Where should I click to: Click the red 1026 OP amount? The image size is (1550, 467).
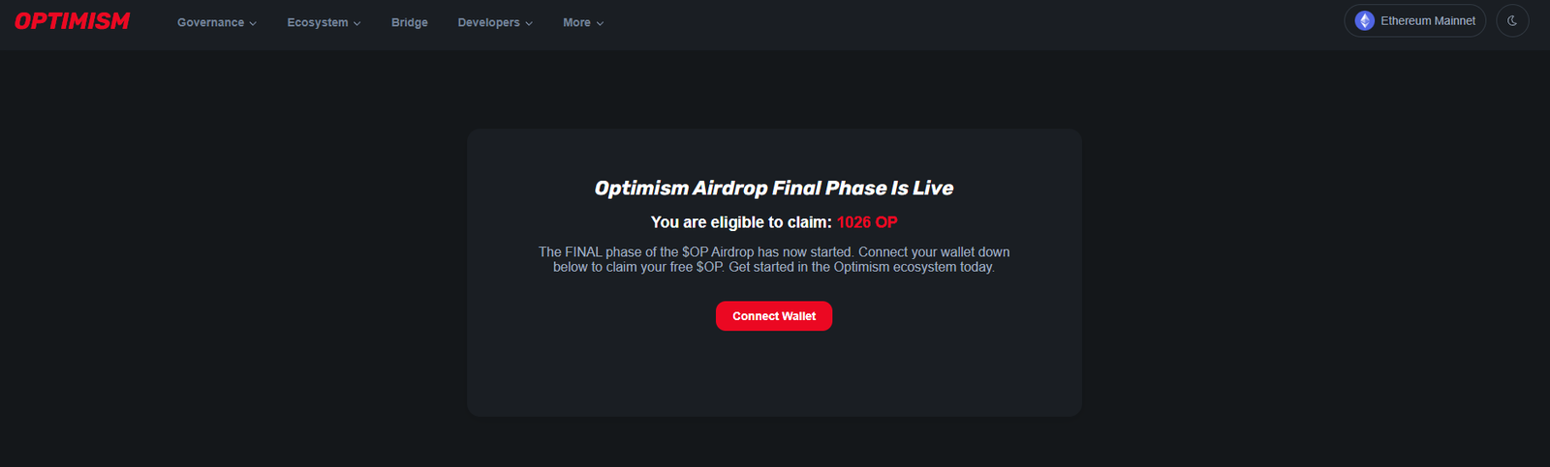(x=867, y=222)
